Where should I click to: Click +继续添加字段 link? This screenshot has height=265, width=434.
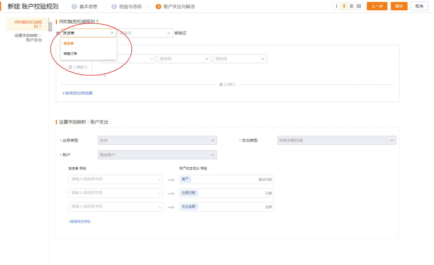[x=79, y=222]
